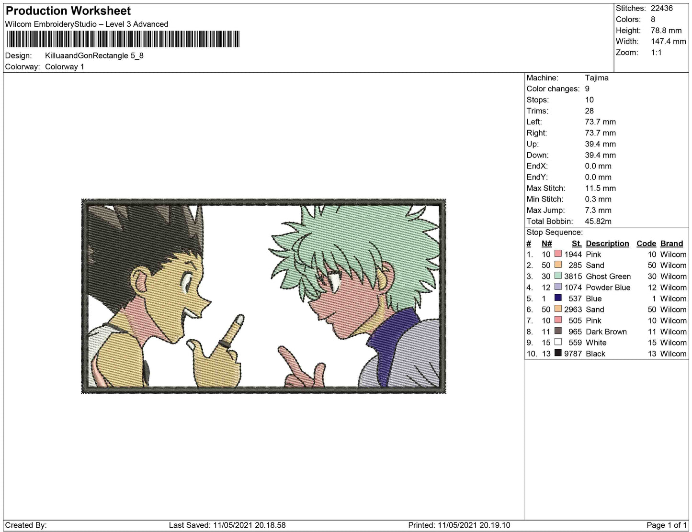
Task: Select the Colors value "8"
Action: point(653,19)
